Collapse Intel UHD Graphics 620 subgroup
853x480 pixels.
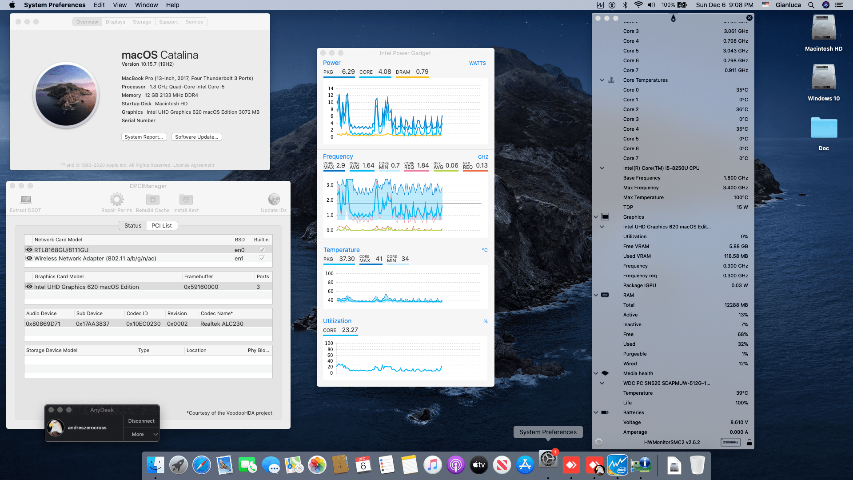click(x=602, y=227)
